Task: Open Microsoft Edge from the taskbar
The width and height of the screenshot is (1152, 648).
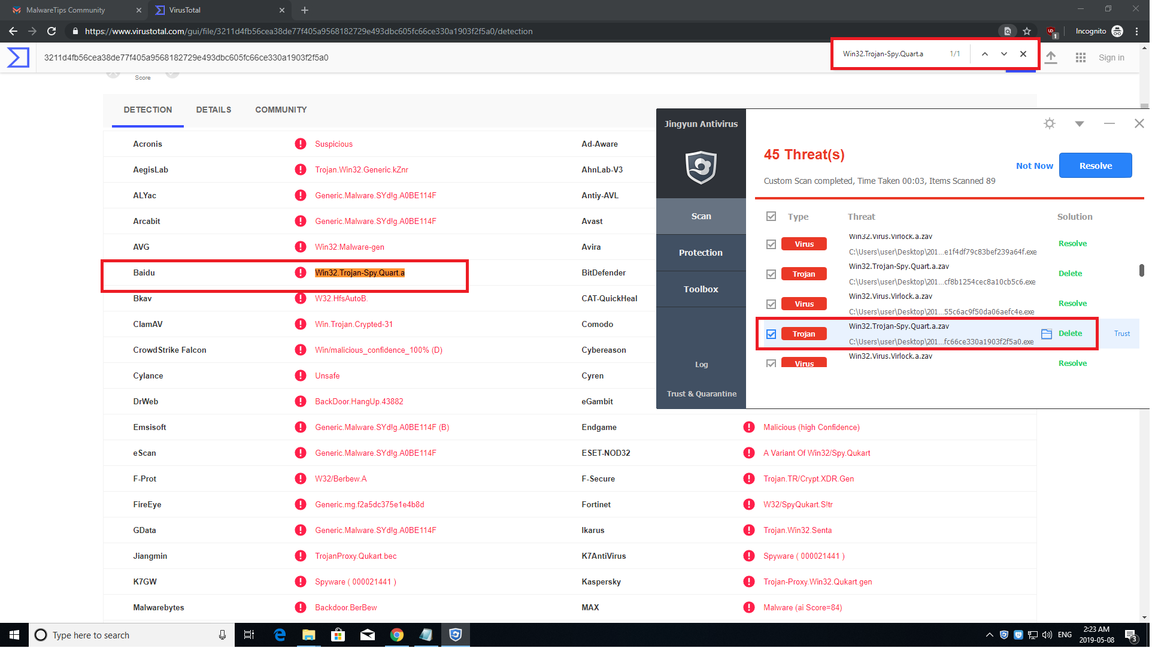Action: (280, 636)
